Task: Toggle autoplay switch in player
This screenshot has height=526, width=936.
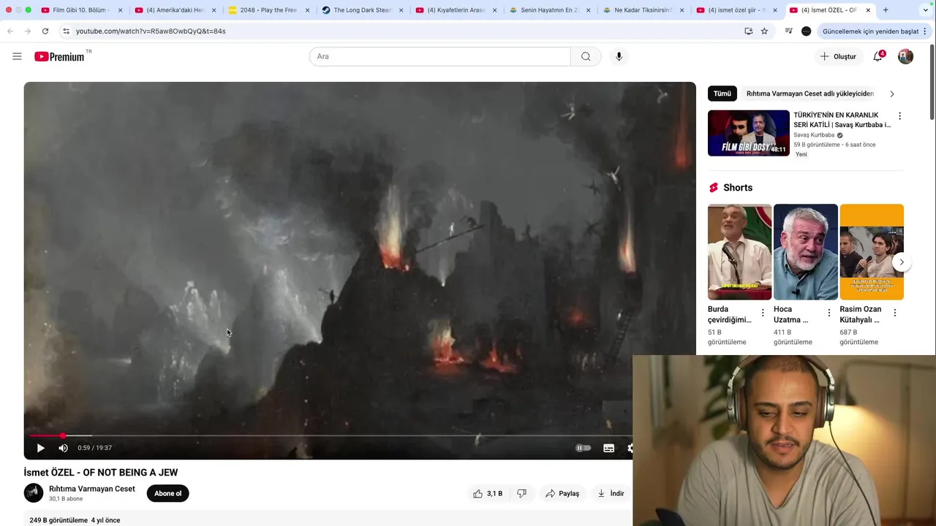Action: (583, 448)
